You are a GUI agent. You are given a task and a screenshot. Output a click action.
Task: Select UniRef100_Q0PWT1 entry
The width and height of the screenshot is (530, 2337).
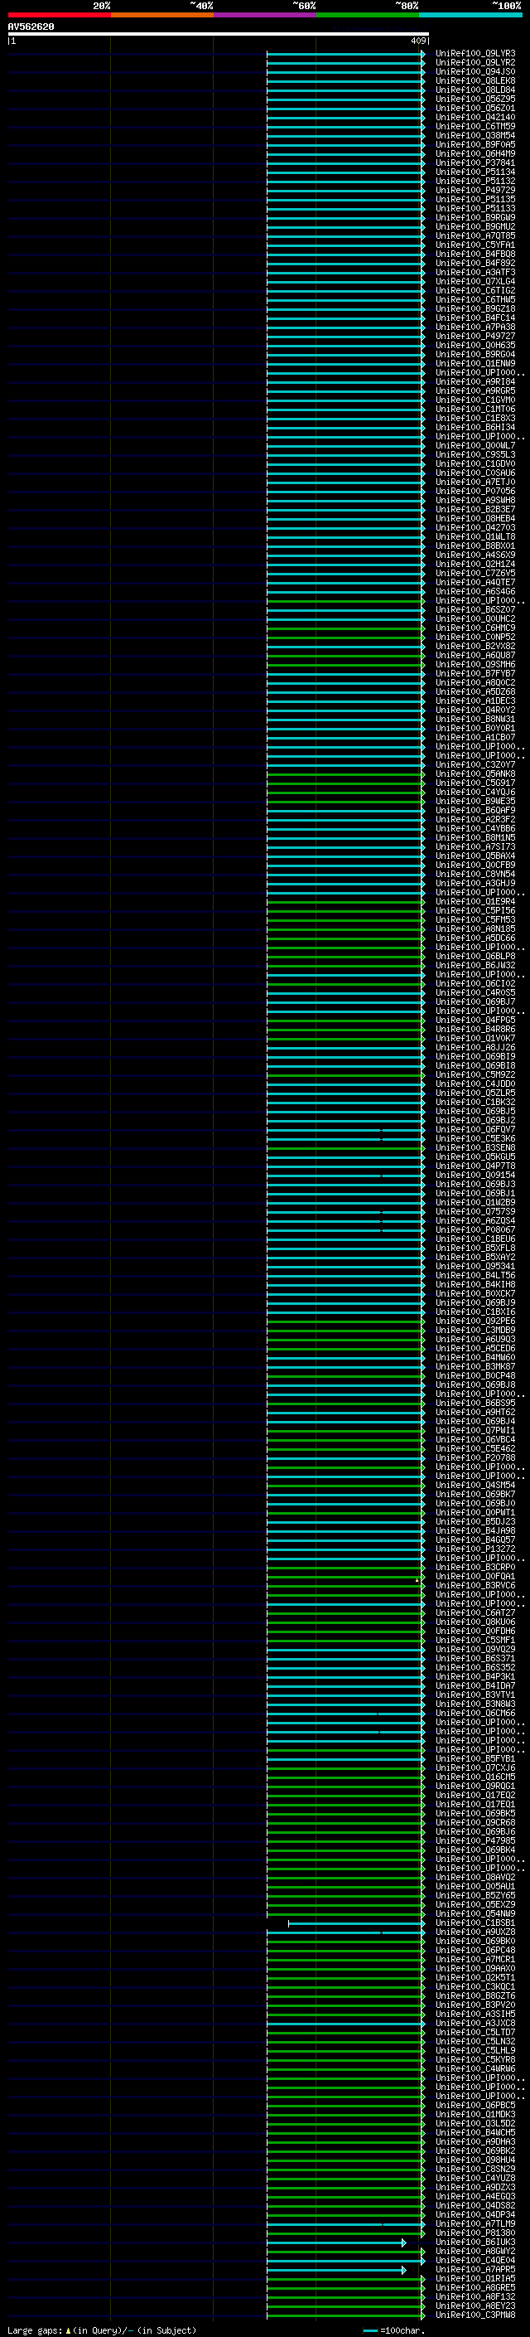475,1512
